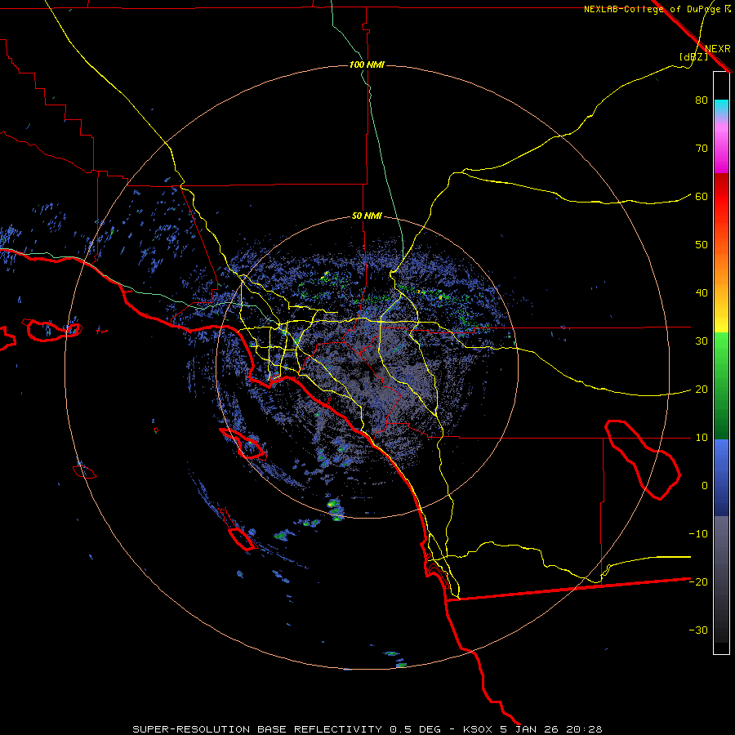Click the SUPER-RESOLUTION BASE REFLECTIVITY caption text

pyautogui.click(x=257, y=729)
